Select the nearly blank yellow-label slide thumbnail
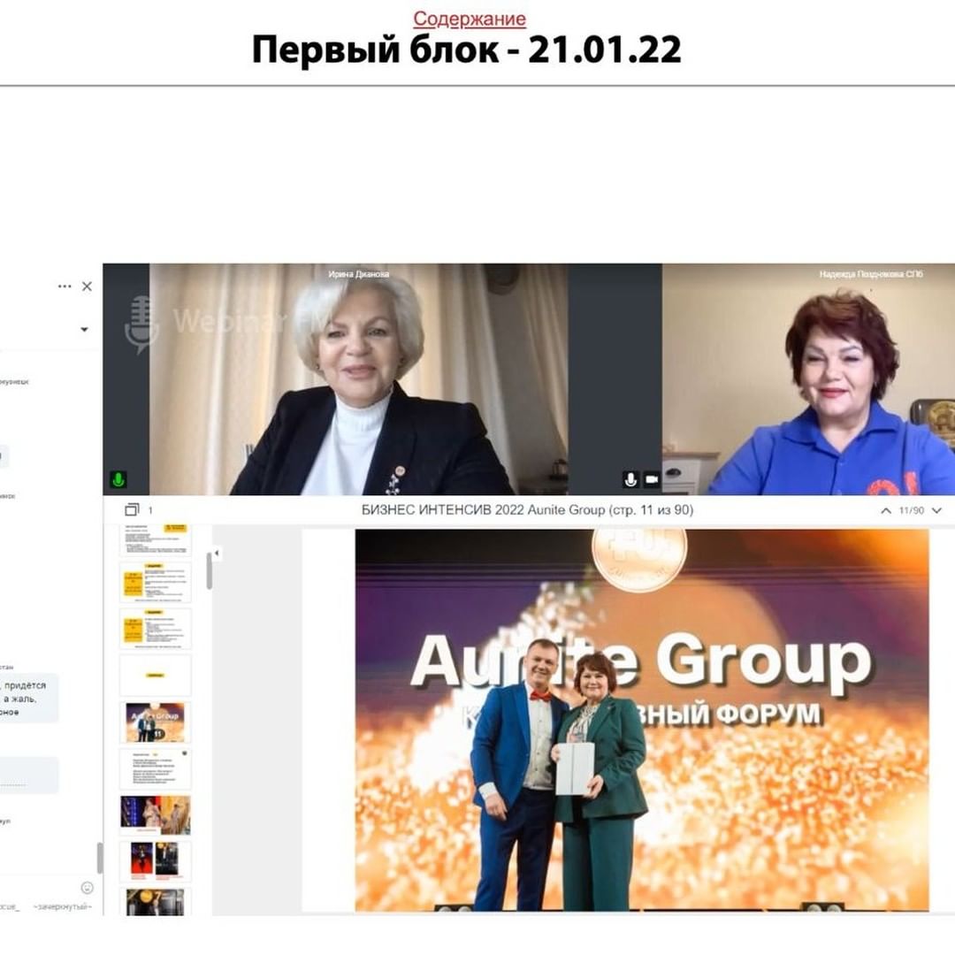The image size is (955, 955). point(156,676)
